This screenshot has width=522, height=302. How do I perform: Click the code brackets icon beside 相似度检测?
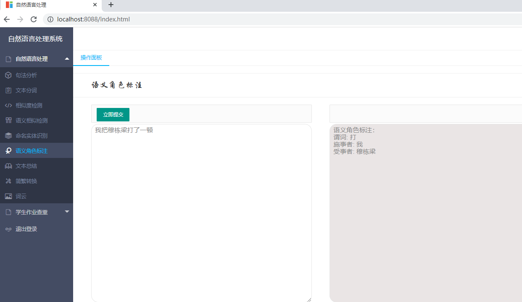[8, 105]
